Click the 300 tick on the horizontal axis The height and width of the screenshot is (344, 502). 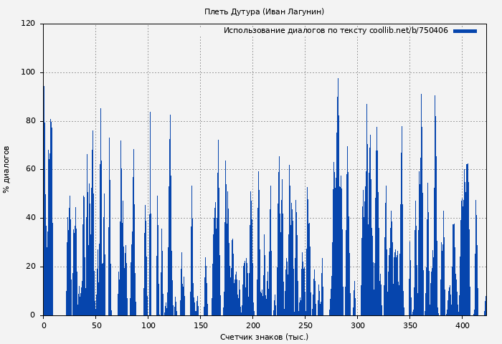pyautogui.click(x=357, y=325)
